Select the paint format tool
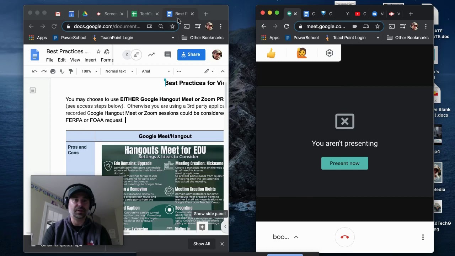Screen dimensions: 455x256 pos(71,71)
